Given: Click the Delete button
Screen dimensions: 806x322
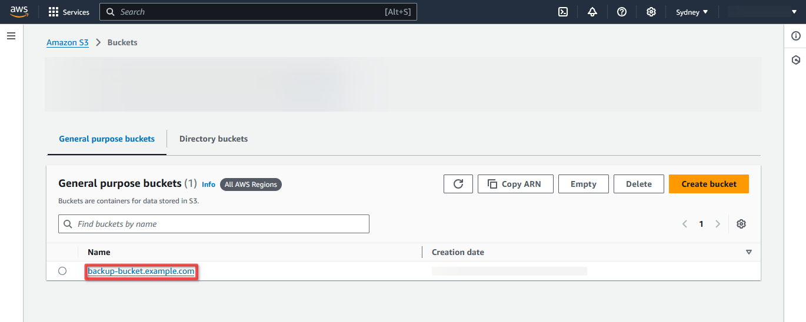Looking at the screenshot, I should 639,184.
